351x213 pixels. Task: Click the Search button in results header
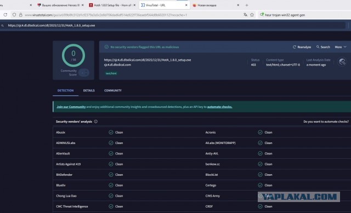click(x=323, y=47)
